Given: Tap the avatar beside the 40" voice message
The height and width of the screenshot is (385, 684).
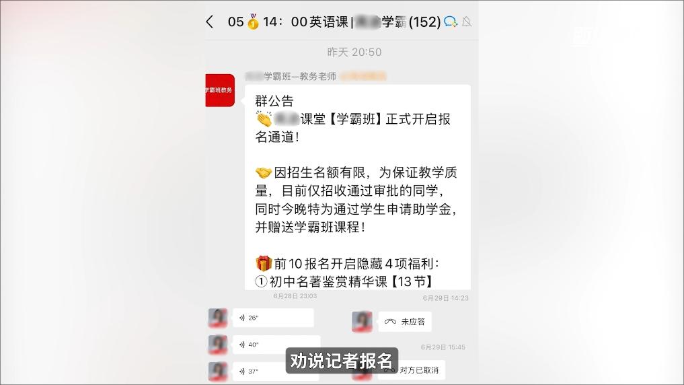Looking at the screenshot, I should pyautogui.click(x=218, y=345).
